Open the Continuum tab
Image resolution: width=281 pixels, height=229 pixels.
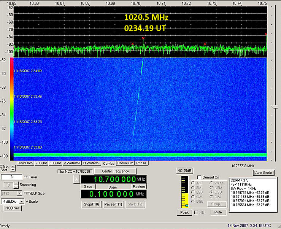(125, 163)
